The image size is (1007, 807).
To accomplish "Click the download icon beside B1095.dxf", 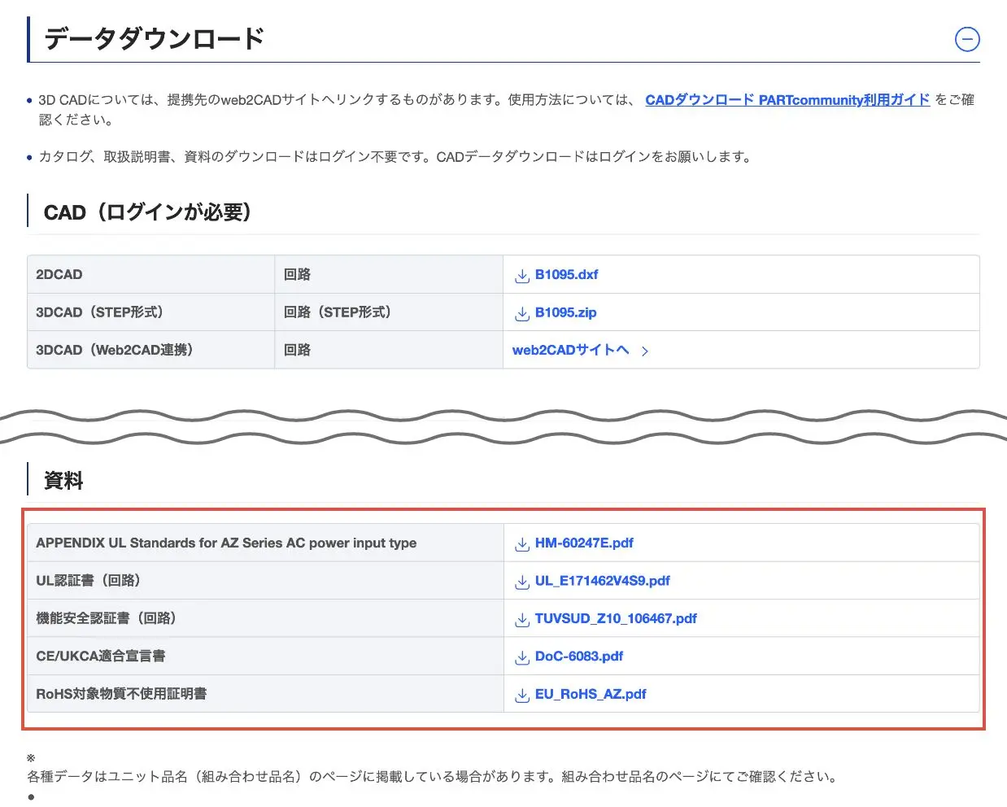I will pos(522,276).
